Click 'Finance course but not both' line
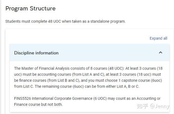 [38, 104]
